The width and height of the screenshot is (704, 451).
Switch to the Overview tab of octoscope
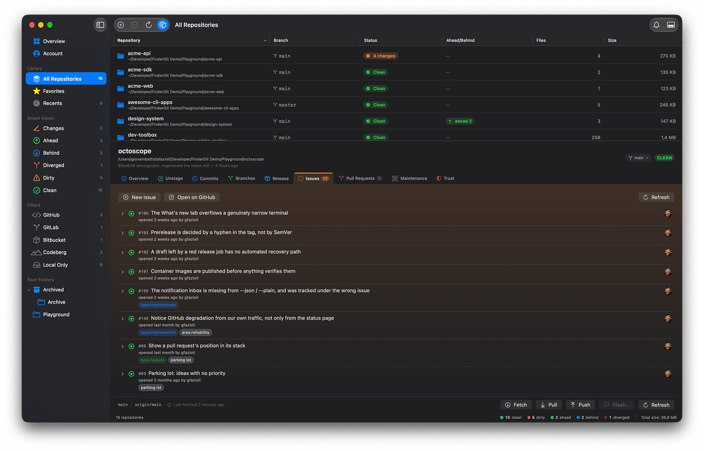tap(135, 178)
